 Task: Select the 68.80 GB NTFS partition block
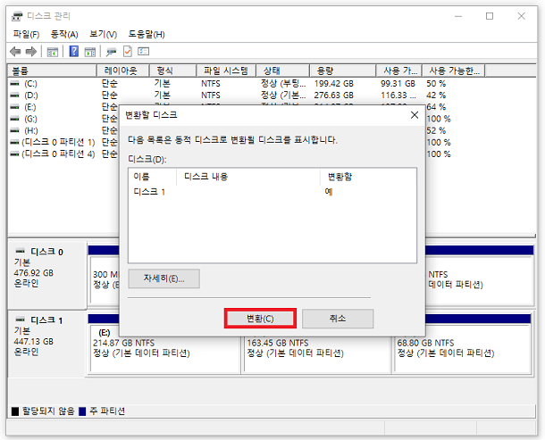462,348
